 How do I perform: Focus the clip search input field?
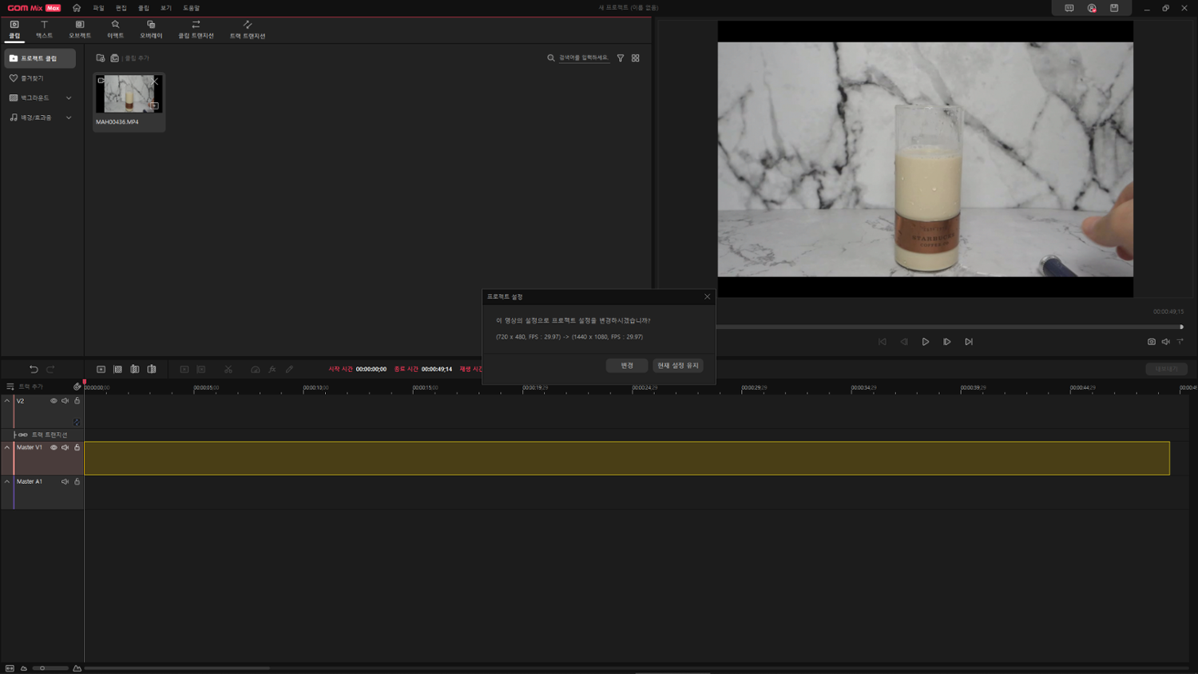point(584,57)
